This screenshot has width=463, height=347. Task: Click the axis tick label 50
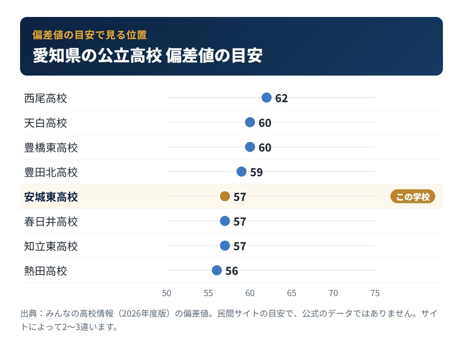pyautogui.click(x=167, y=293)
